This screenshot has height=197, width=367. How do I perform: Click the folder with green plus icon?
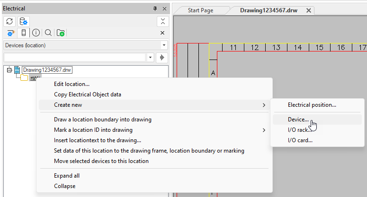coord(61,33)
